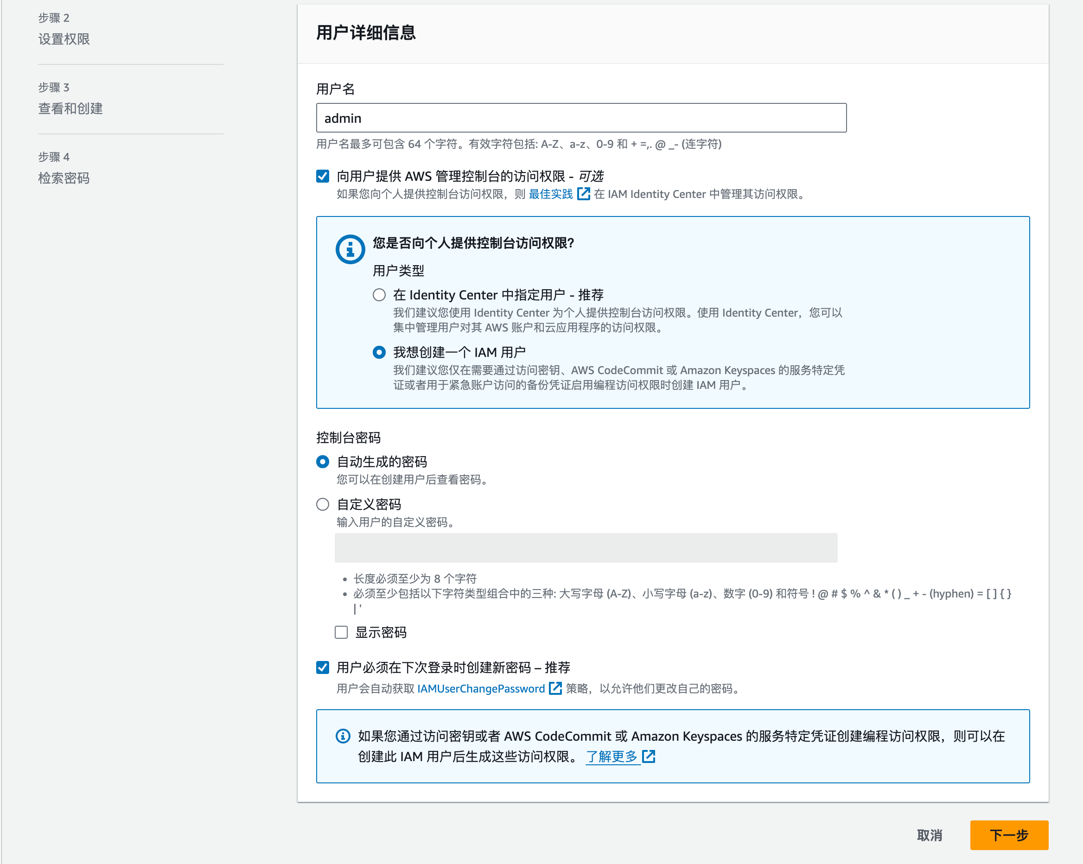Click the disabled custom password field
Viewport: 1083px width, 864px height.
[586, 548]
